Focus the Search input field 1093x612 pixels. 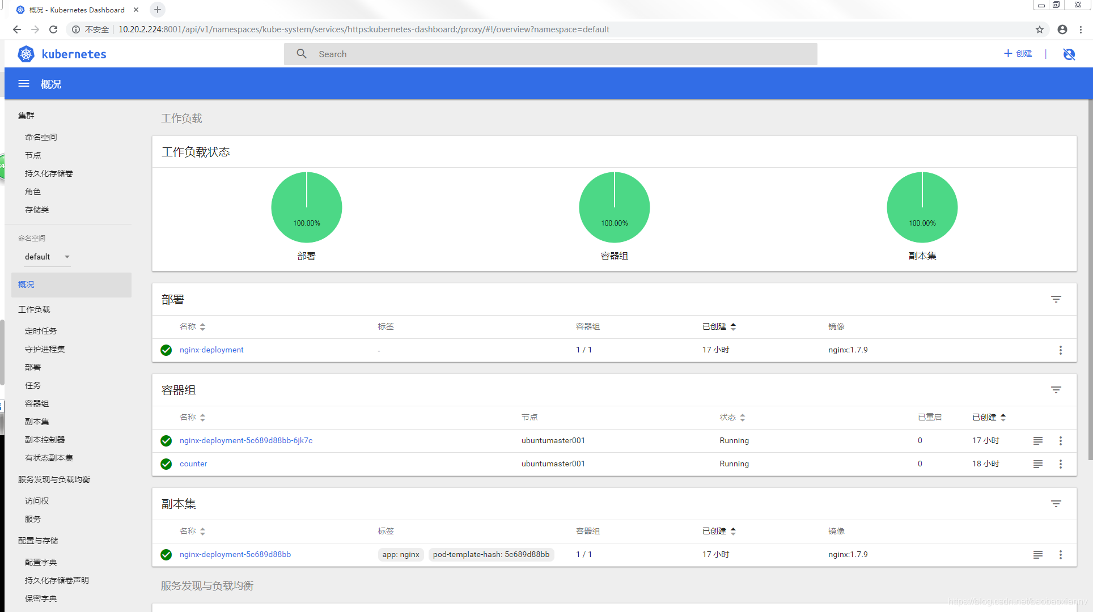pos(550,54)
